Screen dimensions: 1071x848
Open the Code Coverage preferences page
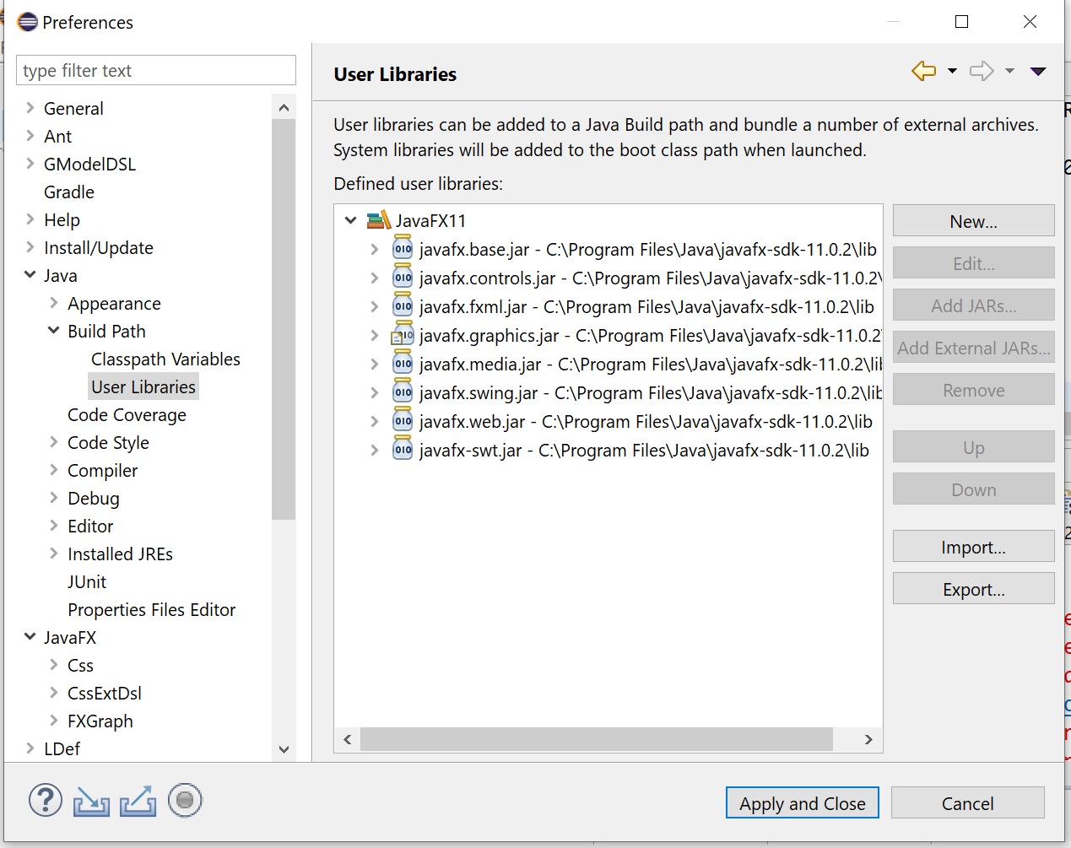point(127,415)
